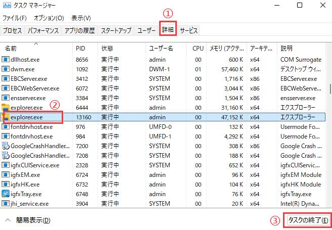Select the EBCWebServer.exe process name
This screenshot has height=230, width=332.
pos(35,88)
